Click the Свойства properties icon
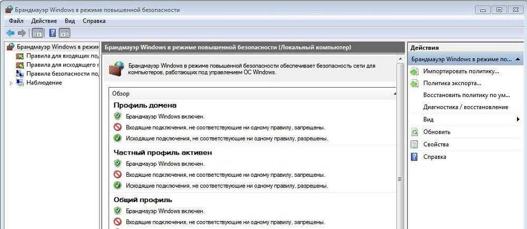The height and width of the screenshot is (229, 527). 415,144
